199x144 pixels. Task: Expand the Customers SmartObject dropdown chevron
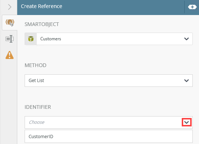pos(186,39)
